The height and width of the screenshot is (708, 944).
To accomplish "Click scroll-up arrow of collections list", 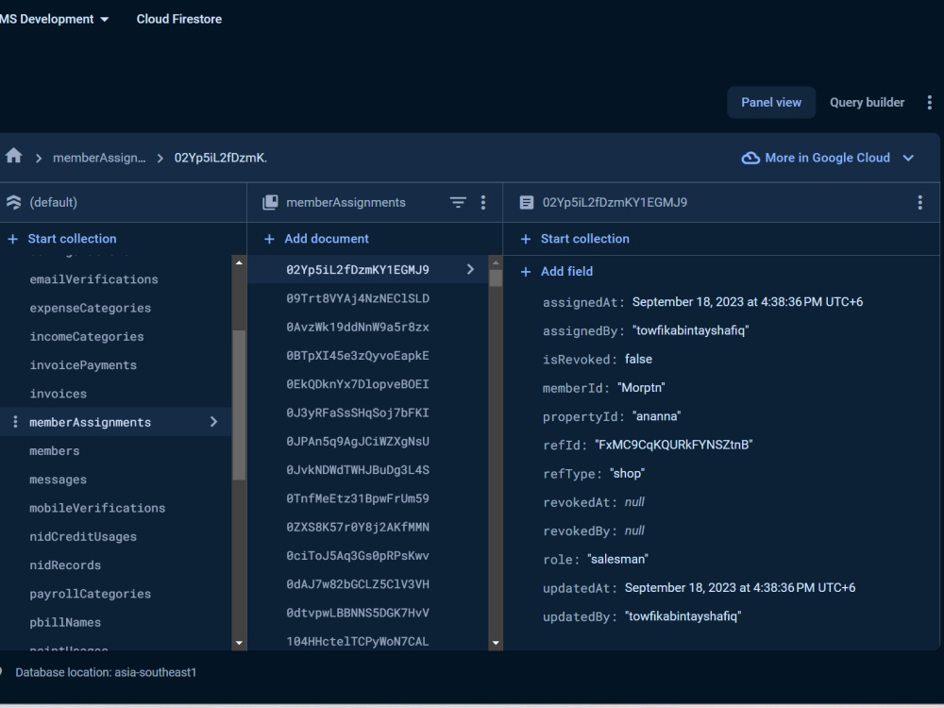I will click(x=239, y=263).
